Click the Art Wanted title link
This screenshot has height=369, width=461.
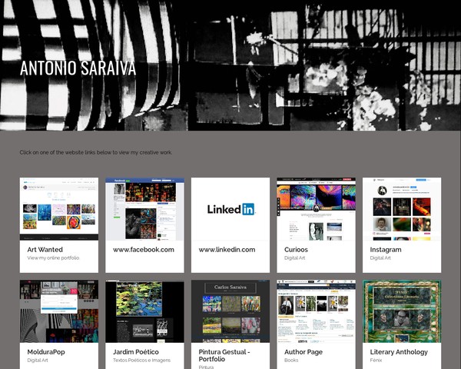(x=45, y=250)
